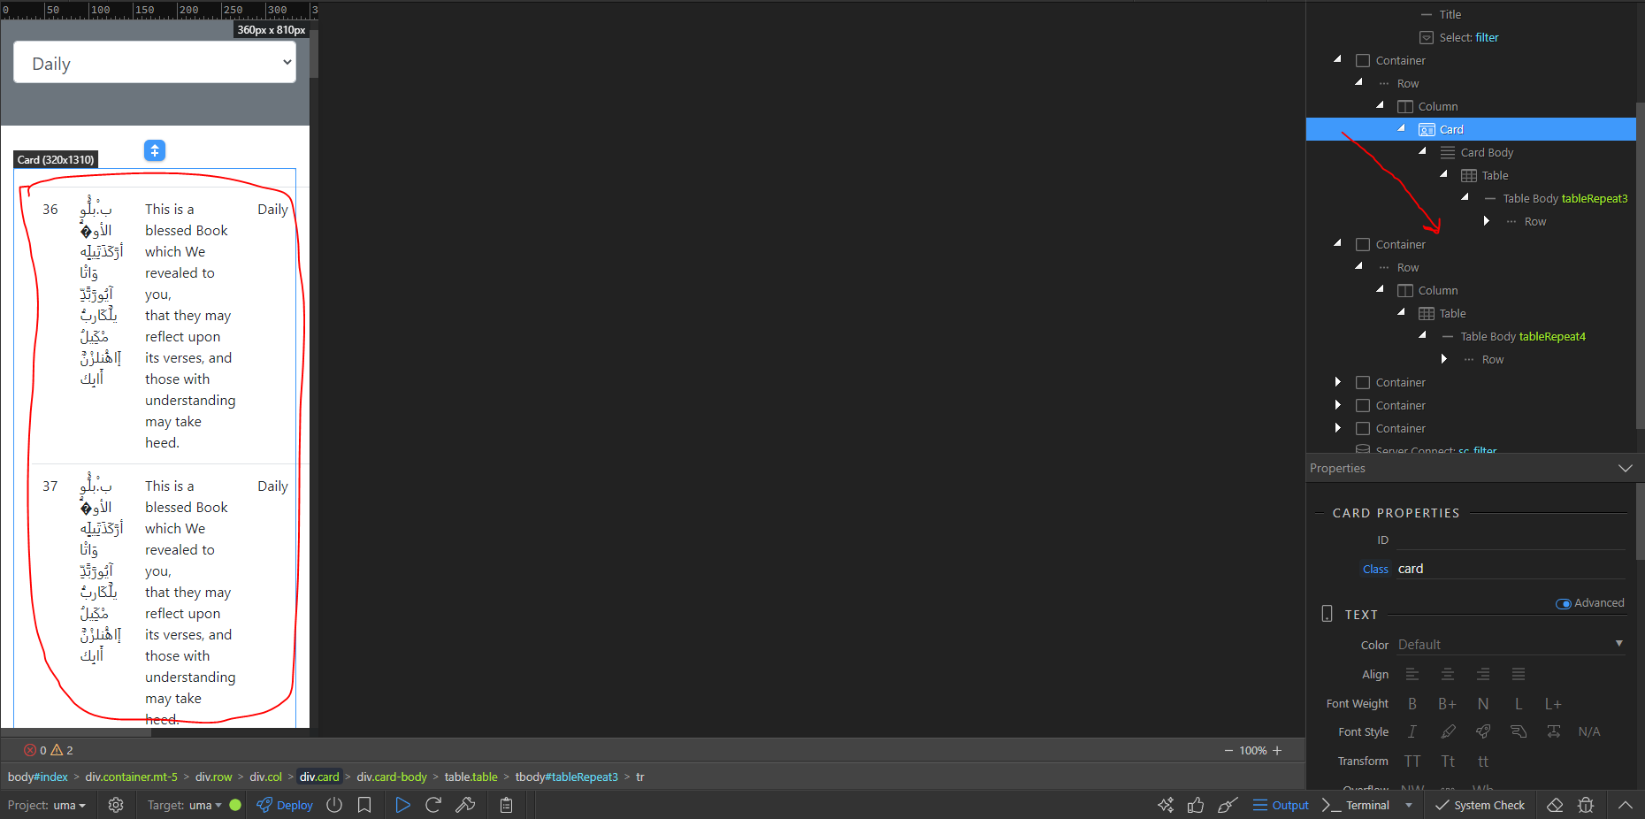This screenshot has height=819, width=1645.
Task: Run System Check
Action: [1480, 805]
